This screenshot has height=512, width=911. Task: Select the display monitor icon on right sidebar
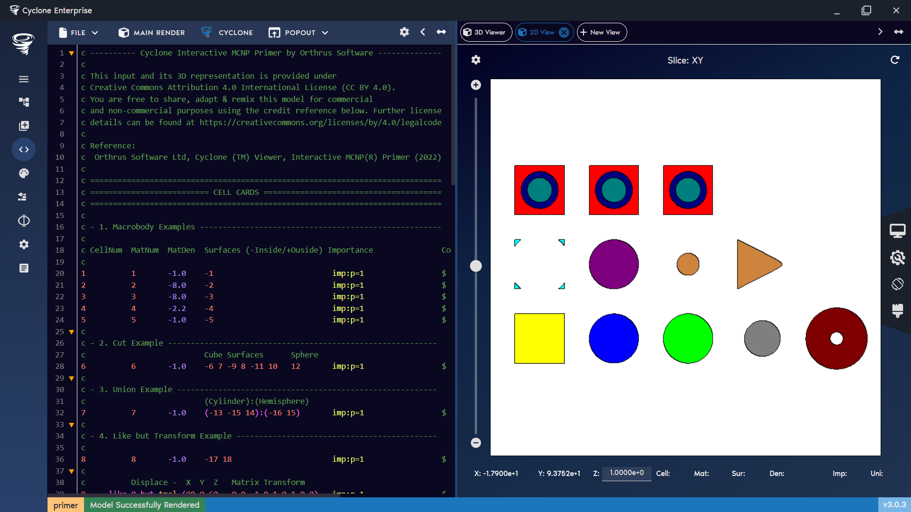898,231
